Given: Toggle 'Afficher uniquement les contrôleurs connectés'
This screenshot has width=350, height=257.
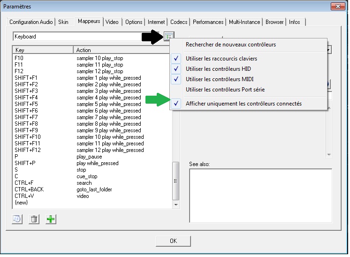Looking at the screenshot, I should point(243,104).
